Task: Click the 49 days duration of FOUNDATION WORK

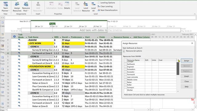Action: (66, 67)
